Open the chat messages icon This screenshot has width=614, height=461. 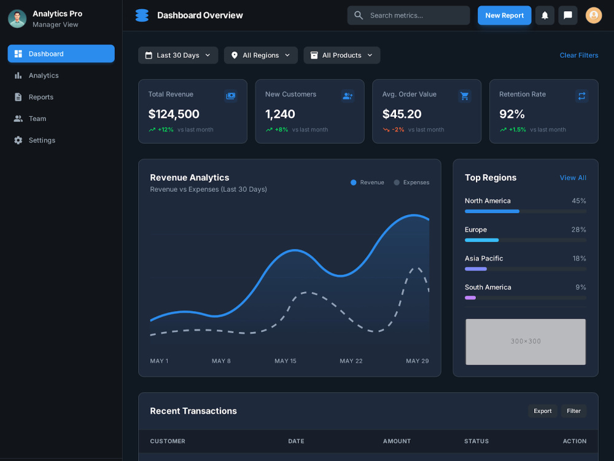[568, 15]
